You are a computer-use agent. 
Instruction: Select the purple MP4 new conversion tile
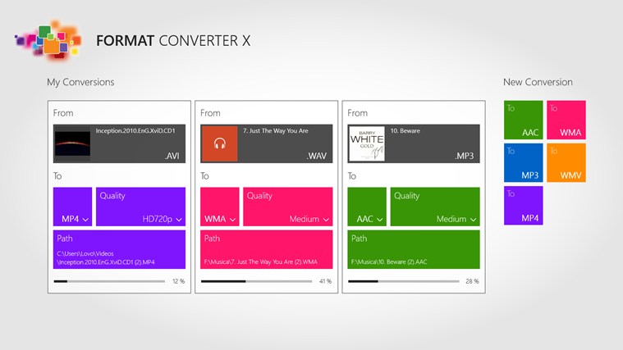pos(523,205)
